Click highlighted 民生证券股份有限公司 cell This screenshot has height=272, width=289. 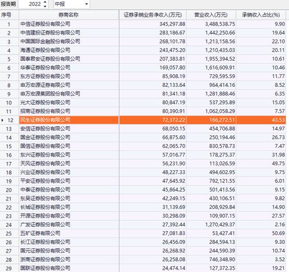point(69,120)
